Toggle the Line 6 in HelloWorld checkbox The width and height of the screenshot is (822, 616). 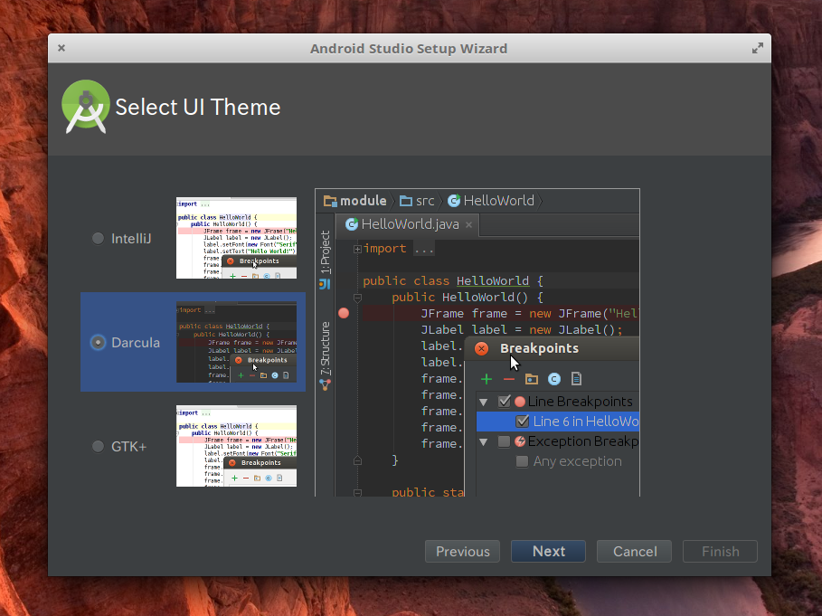tap(522, 422)
